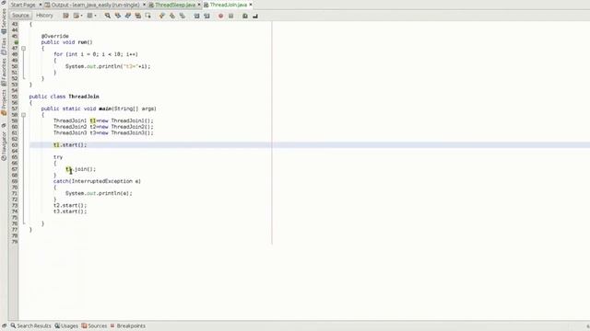Open the Files side panel
This screenshot has height=331, width=590.
tap(4, 46)
